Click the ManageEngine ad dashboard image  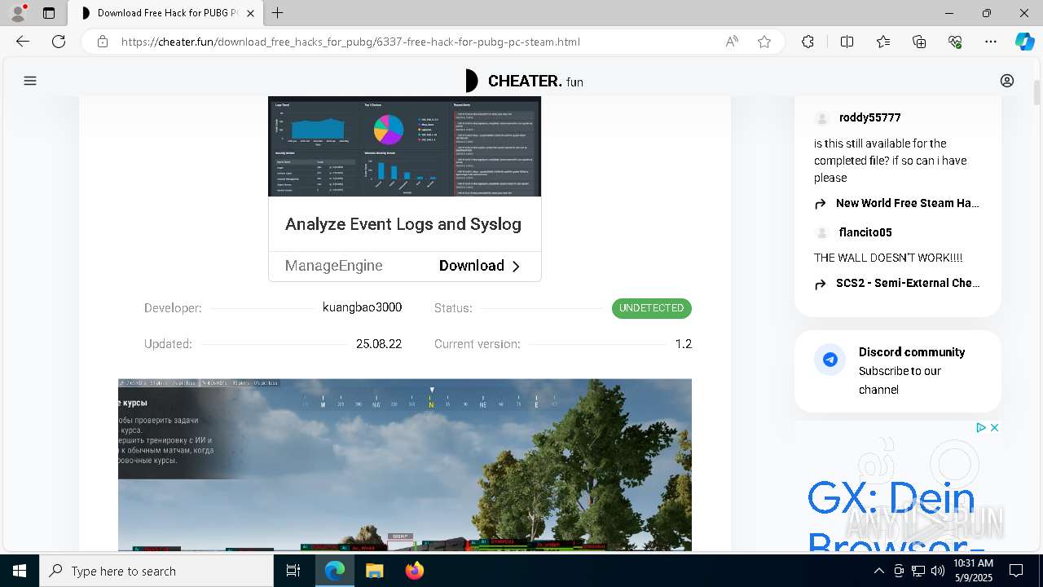coord(404,146)
